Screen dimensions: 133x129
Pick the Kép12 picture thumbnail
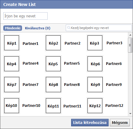pyautogui.click(x=95, y=106)
